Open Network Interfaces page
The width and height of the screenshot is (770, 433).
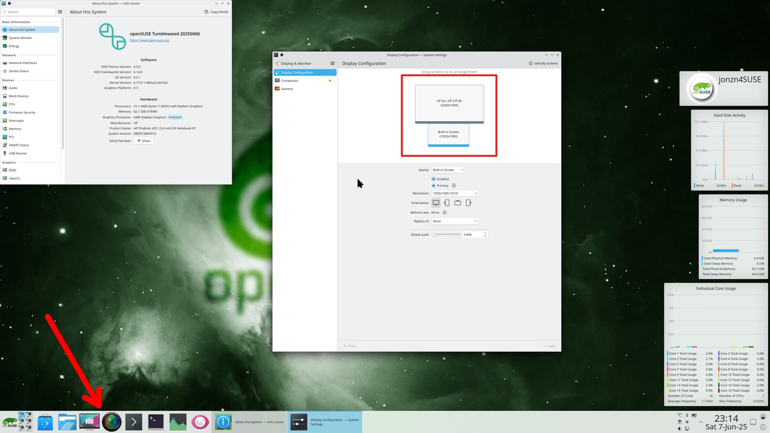click(x=30, y=63)
